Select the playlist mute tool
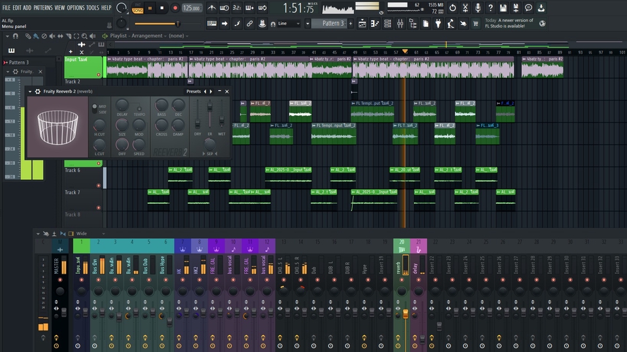This screenshot has height=352, width=627. point(52,36)
